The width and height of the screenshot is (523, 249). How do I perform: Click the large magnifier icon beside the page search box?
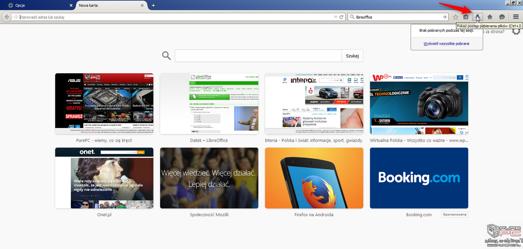pos(166,56)
